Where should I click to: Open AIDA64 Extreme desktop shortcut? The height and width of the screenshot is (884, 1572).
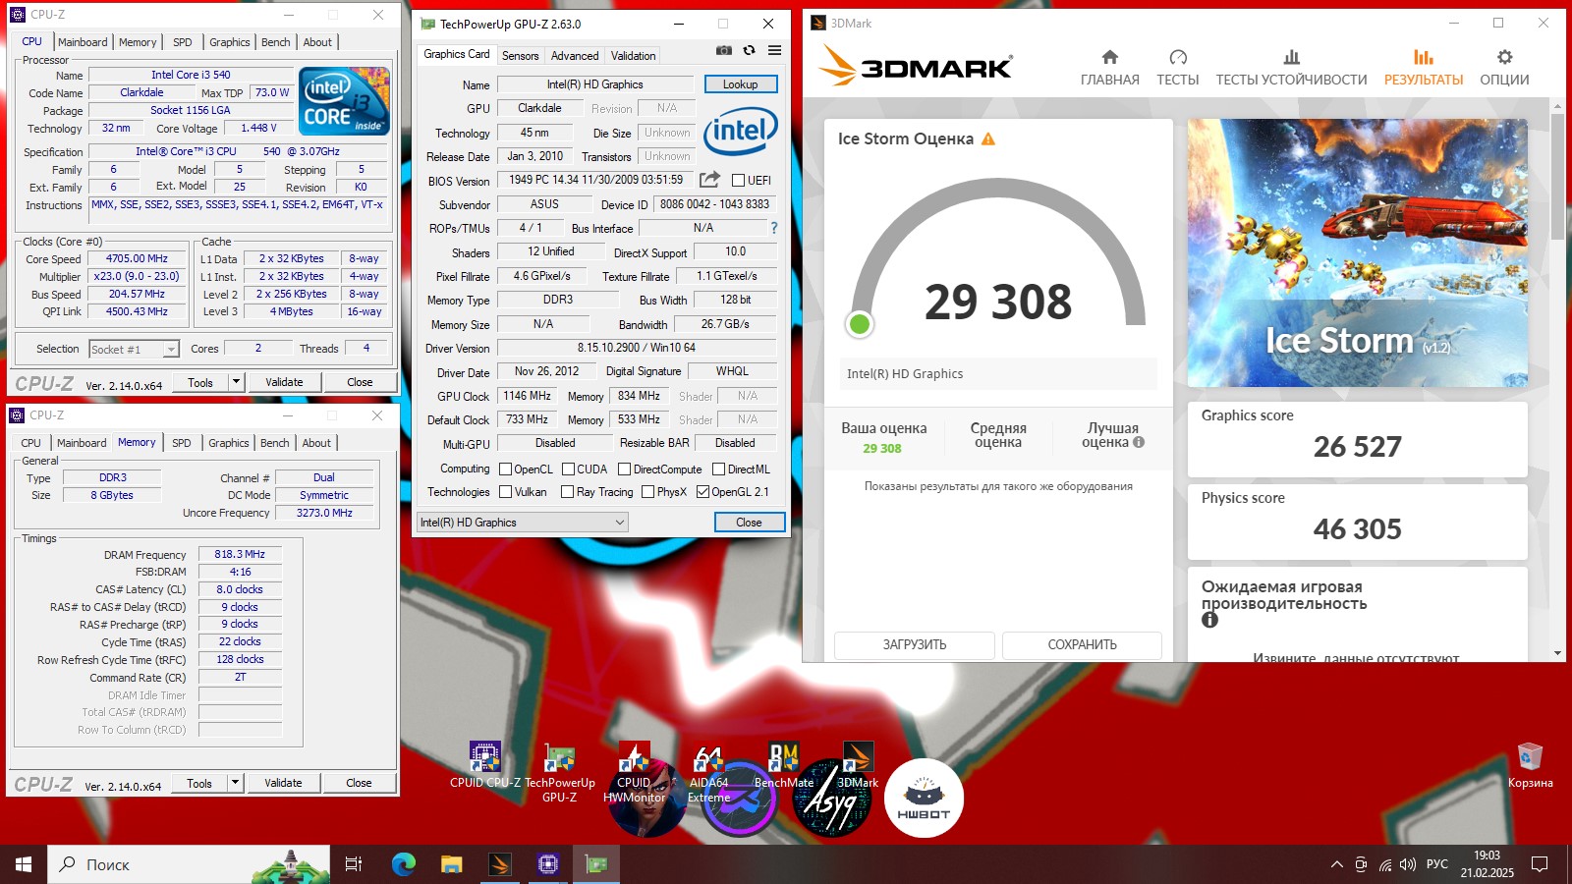tap(708, 773)
